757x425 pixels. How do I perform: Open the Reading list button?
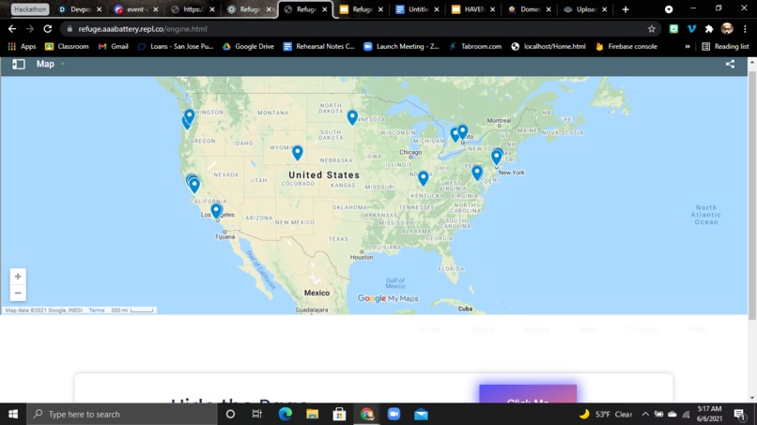[x=726, y=46]
